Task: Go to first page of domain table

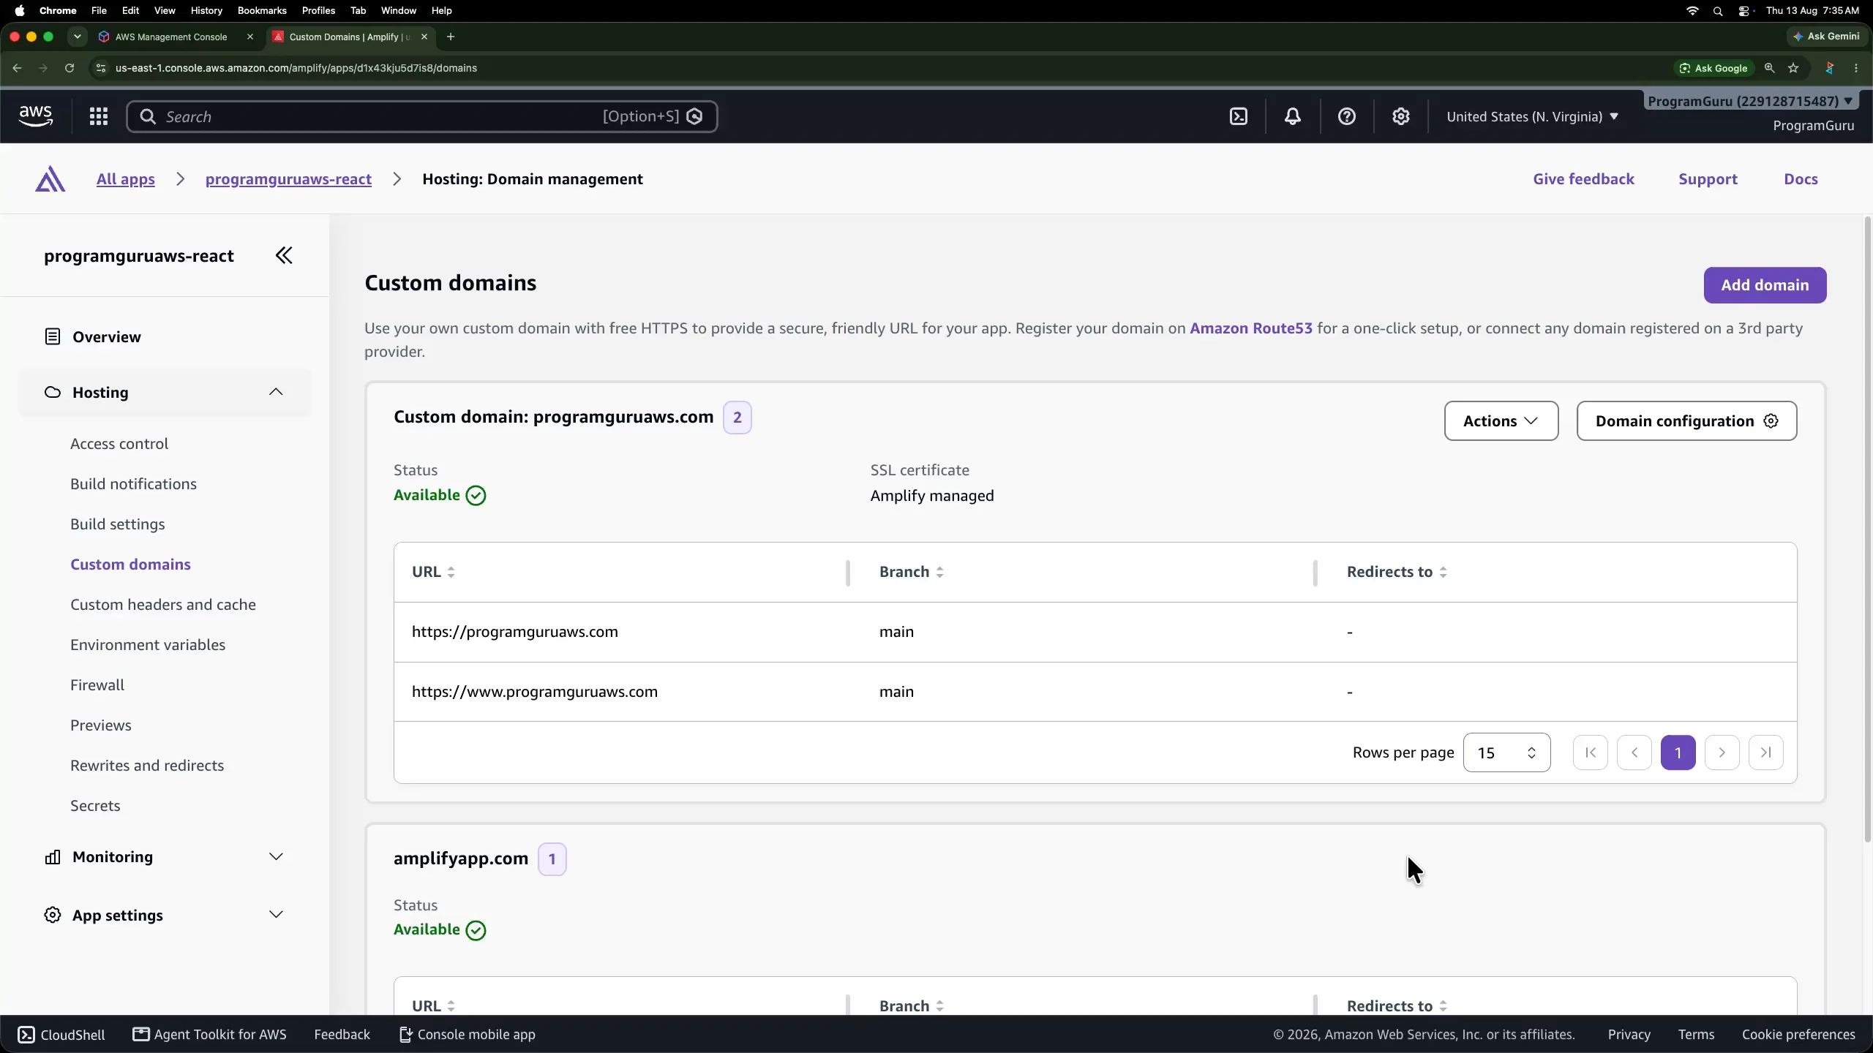Action: click(x=1591, y=752)
